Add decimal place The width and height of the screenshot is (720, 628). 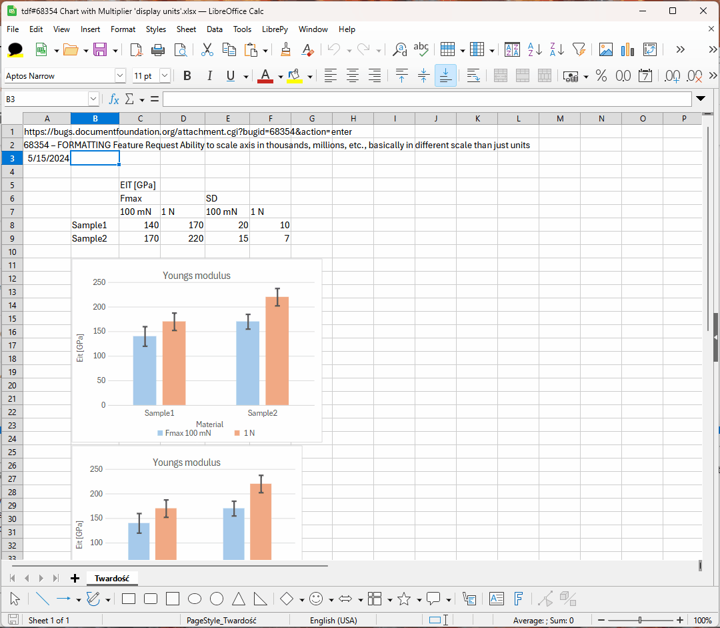coord(672,76)
